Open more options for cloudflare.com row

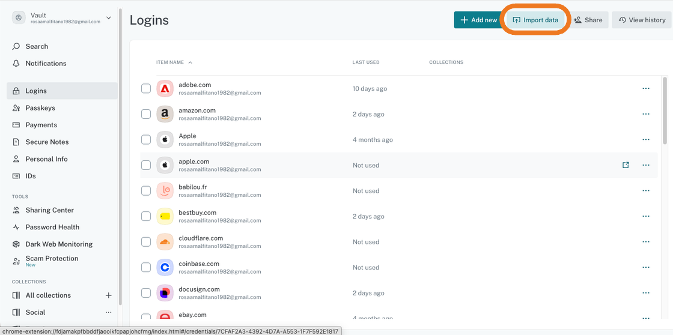pos(646,242)
